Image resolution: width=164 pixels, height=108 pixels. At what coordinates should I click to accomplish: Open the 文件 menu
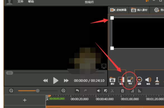[20, 1]
